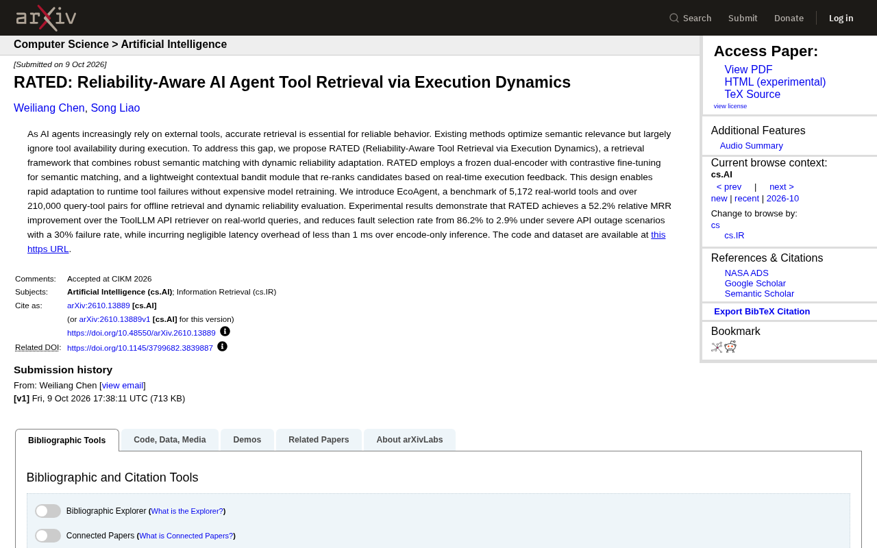Click view license link

[x=730, y=106]
